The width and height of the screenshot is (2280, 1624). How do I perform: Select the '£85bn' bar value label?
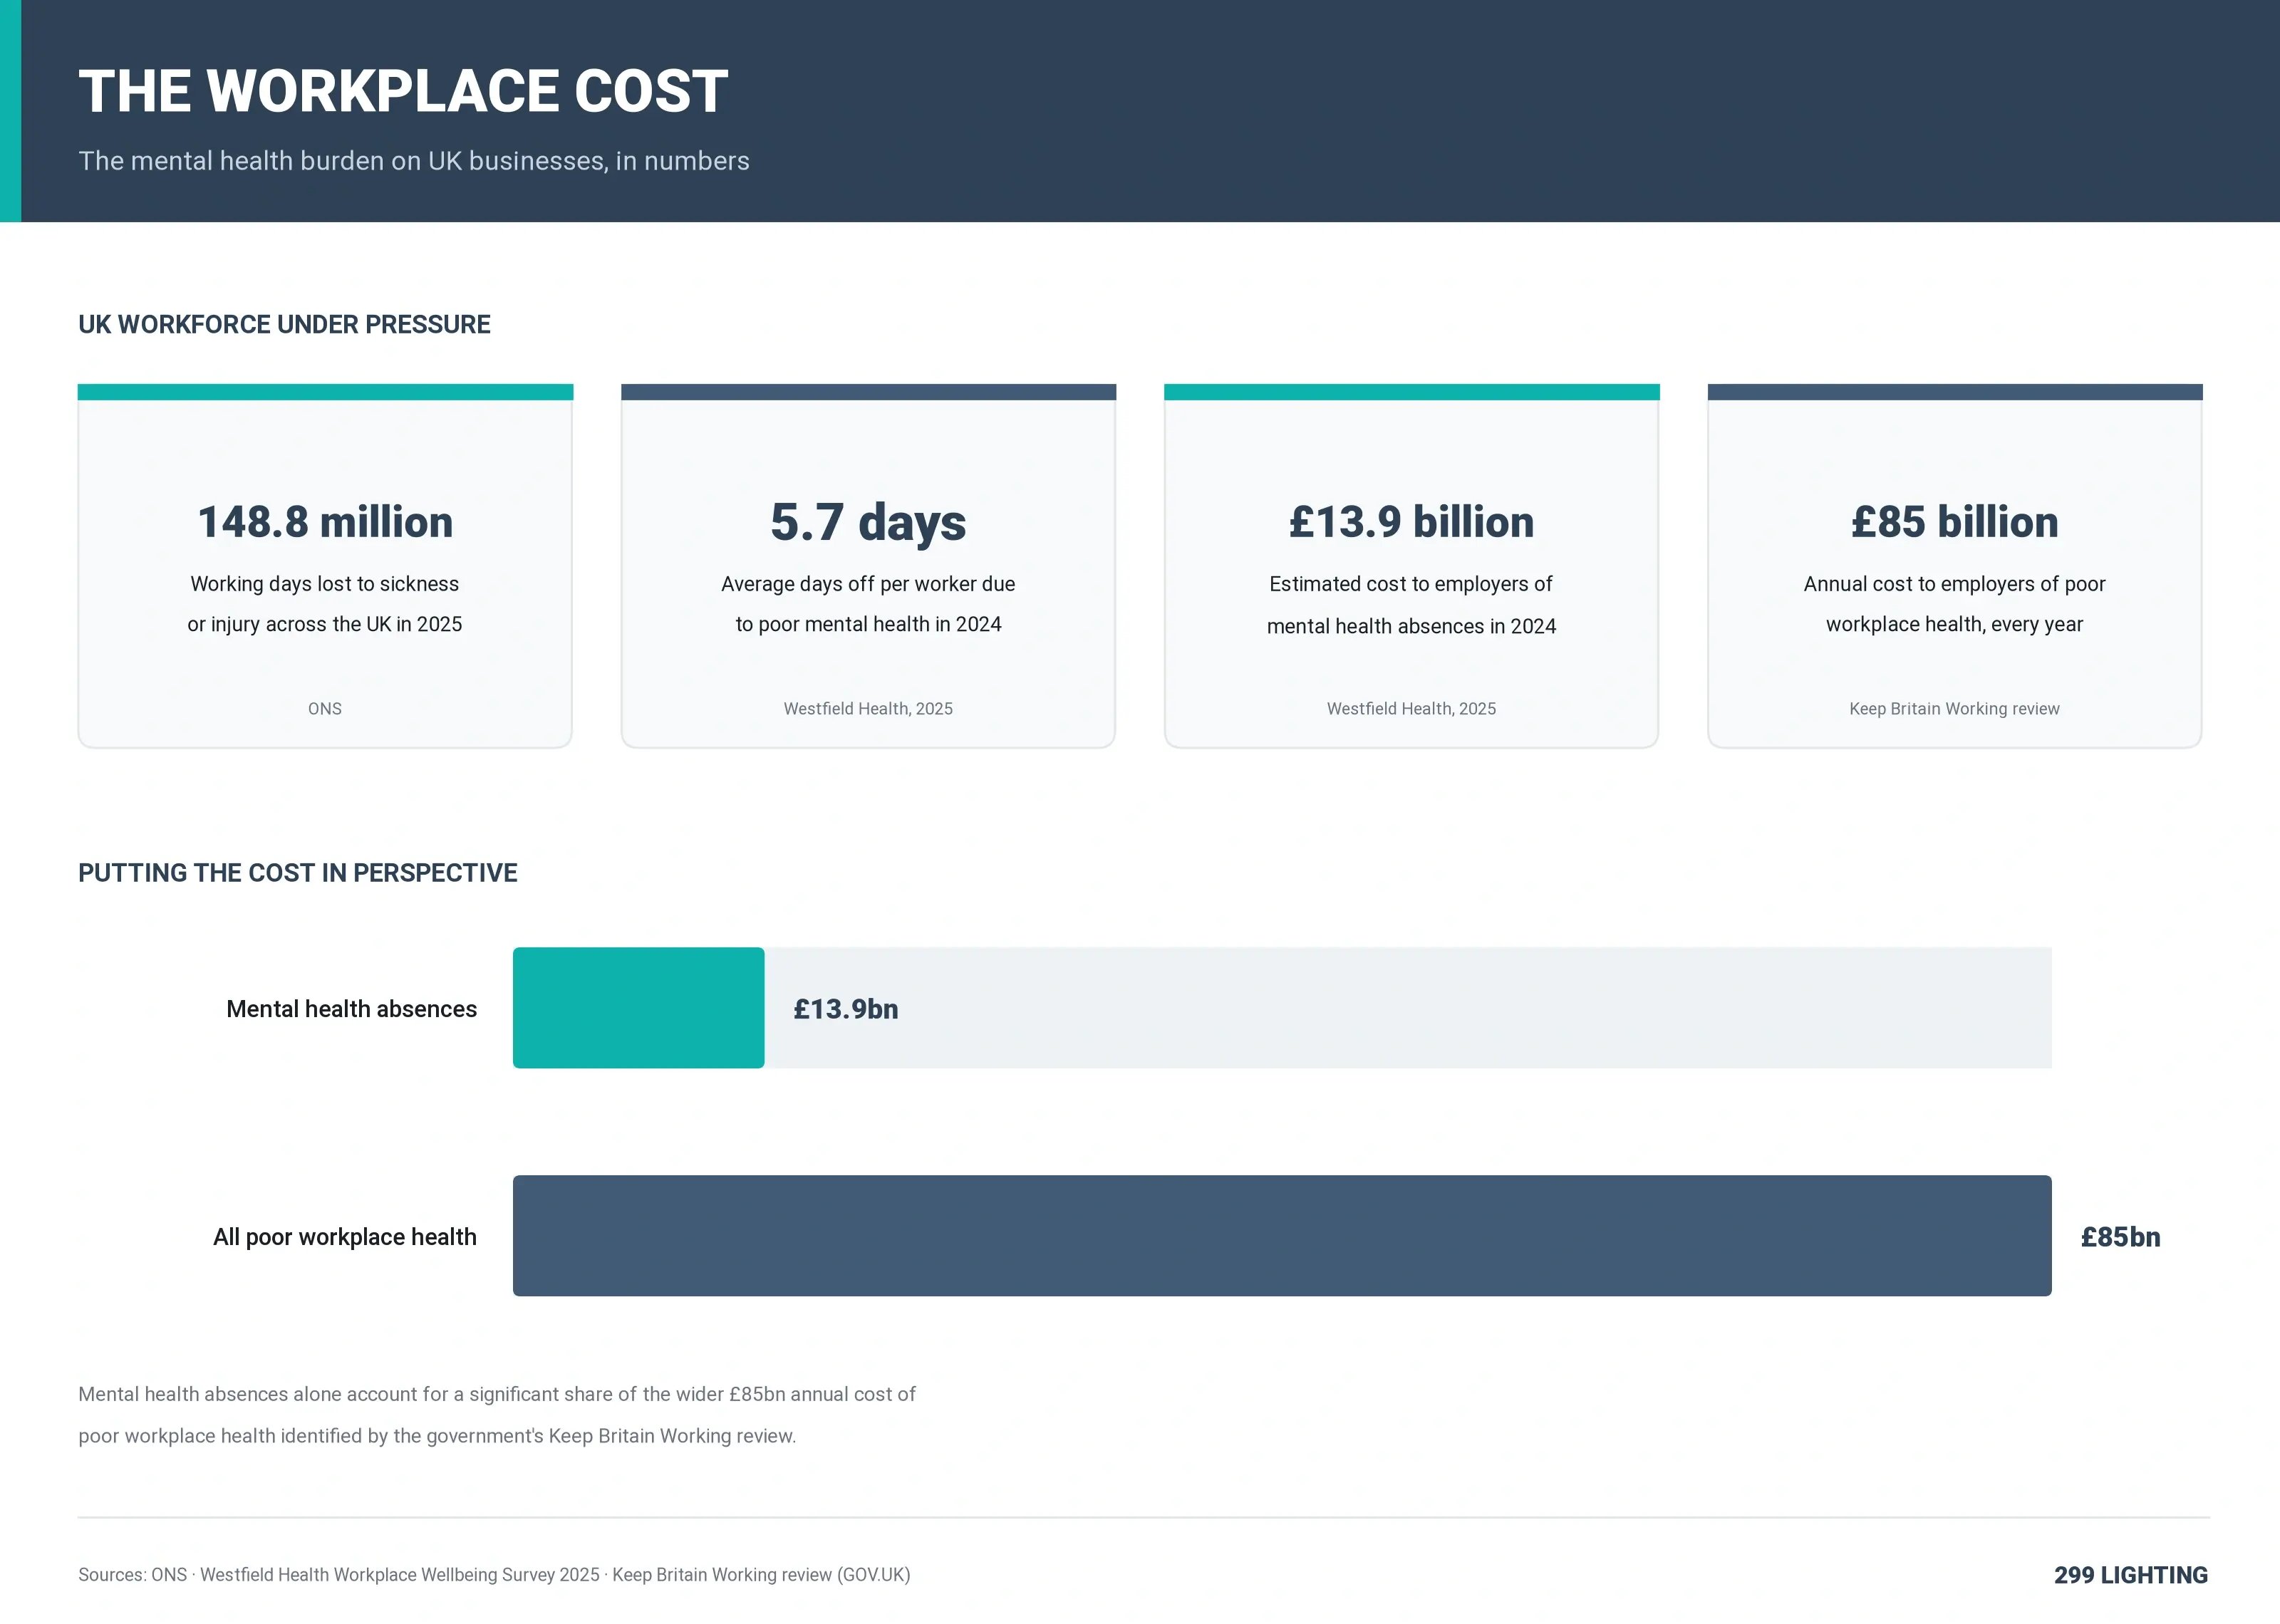coord(2120,1237)
